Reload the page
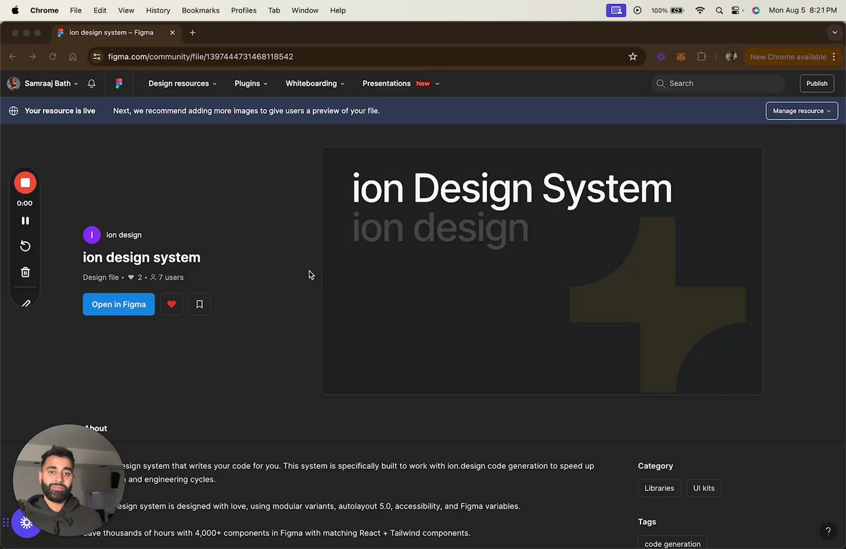Screen dimensions: 846x549 click(x=53, y=57)
